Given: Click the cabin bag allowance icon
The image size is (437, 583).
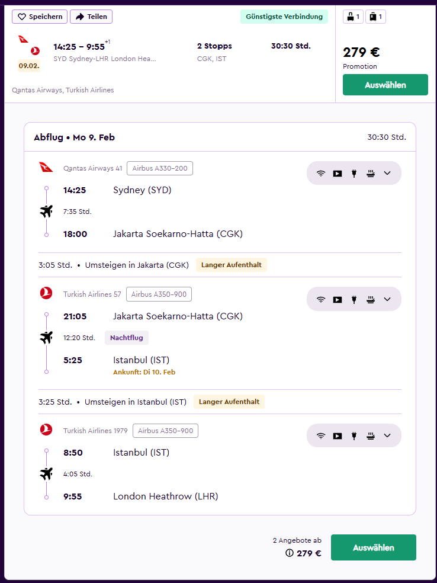Looking at the screenshot, I should coord(353,17).
